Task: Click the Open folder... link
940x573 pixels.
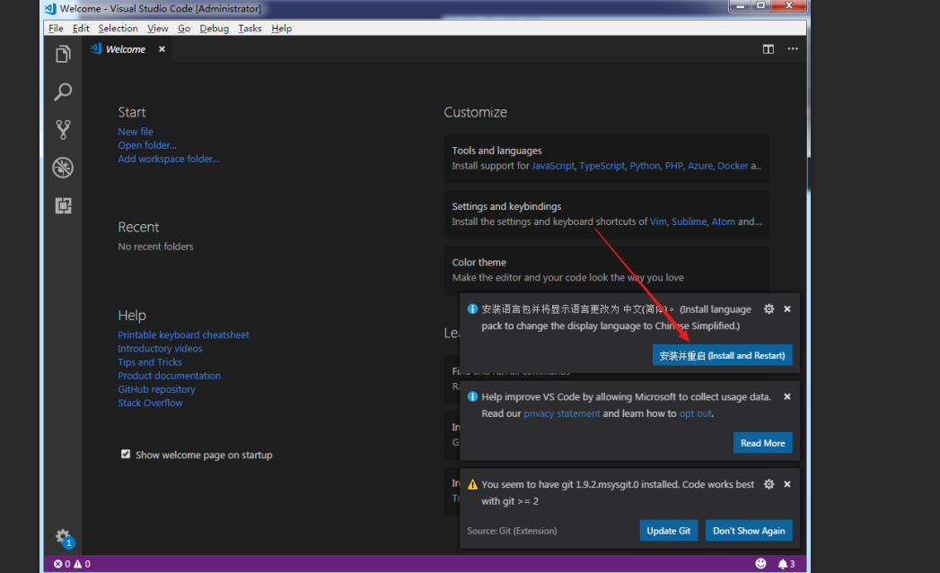Action: click(147, 145)
